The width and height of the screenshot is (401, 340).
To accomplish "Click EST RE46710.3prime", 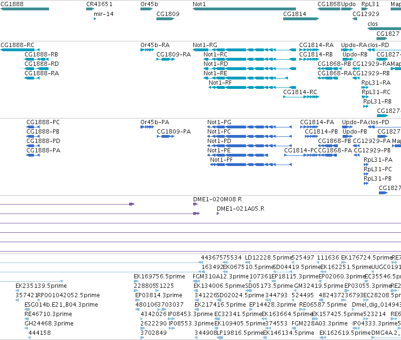I will point(26,319).
